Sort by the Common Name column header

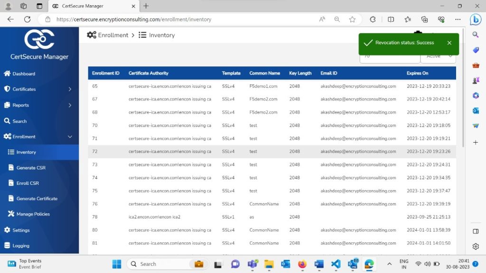[x=264, y=73]
